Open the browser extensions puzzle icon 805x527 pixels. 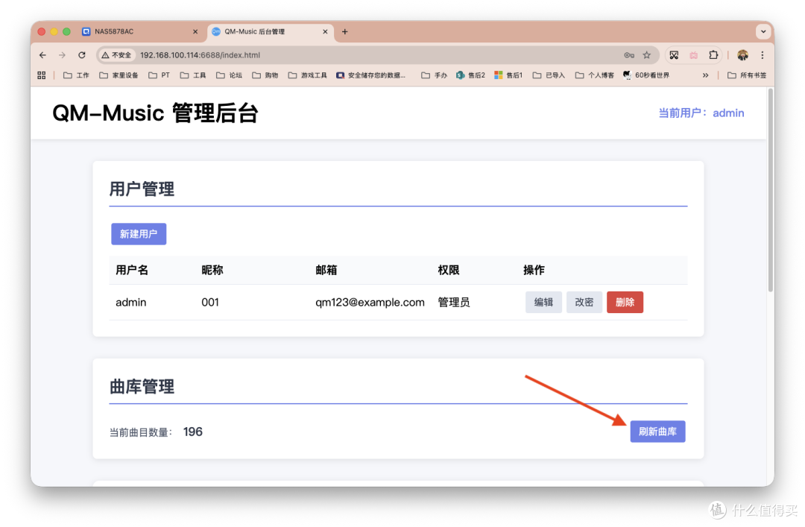712,55
